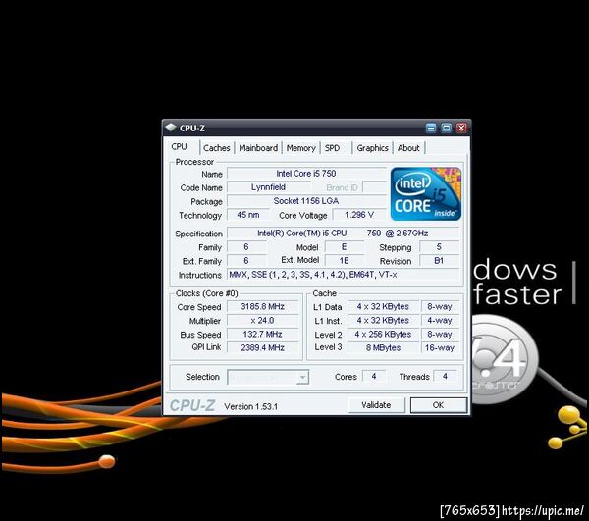Click the Ext. Model value '1E'
This screenshot has width=589, height=521.
pos(345,261)
